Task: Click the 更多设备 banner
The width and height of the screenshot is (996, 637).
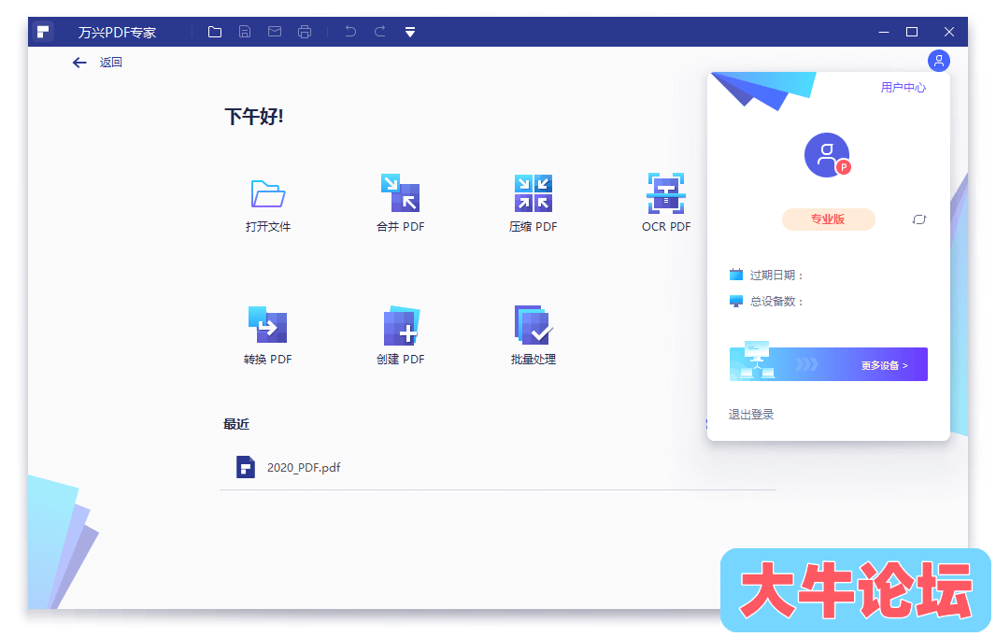Action: click(829, 364)
